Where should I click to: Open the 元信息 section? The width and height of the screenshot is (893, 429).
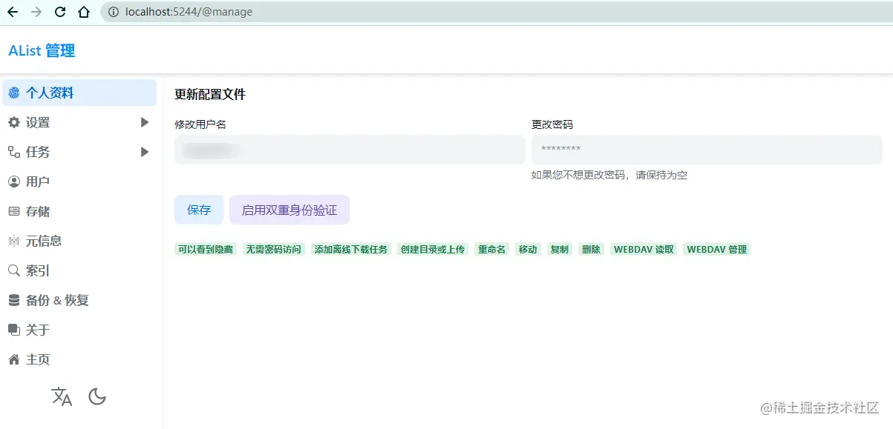click(79, 241)
